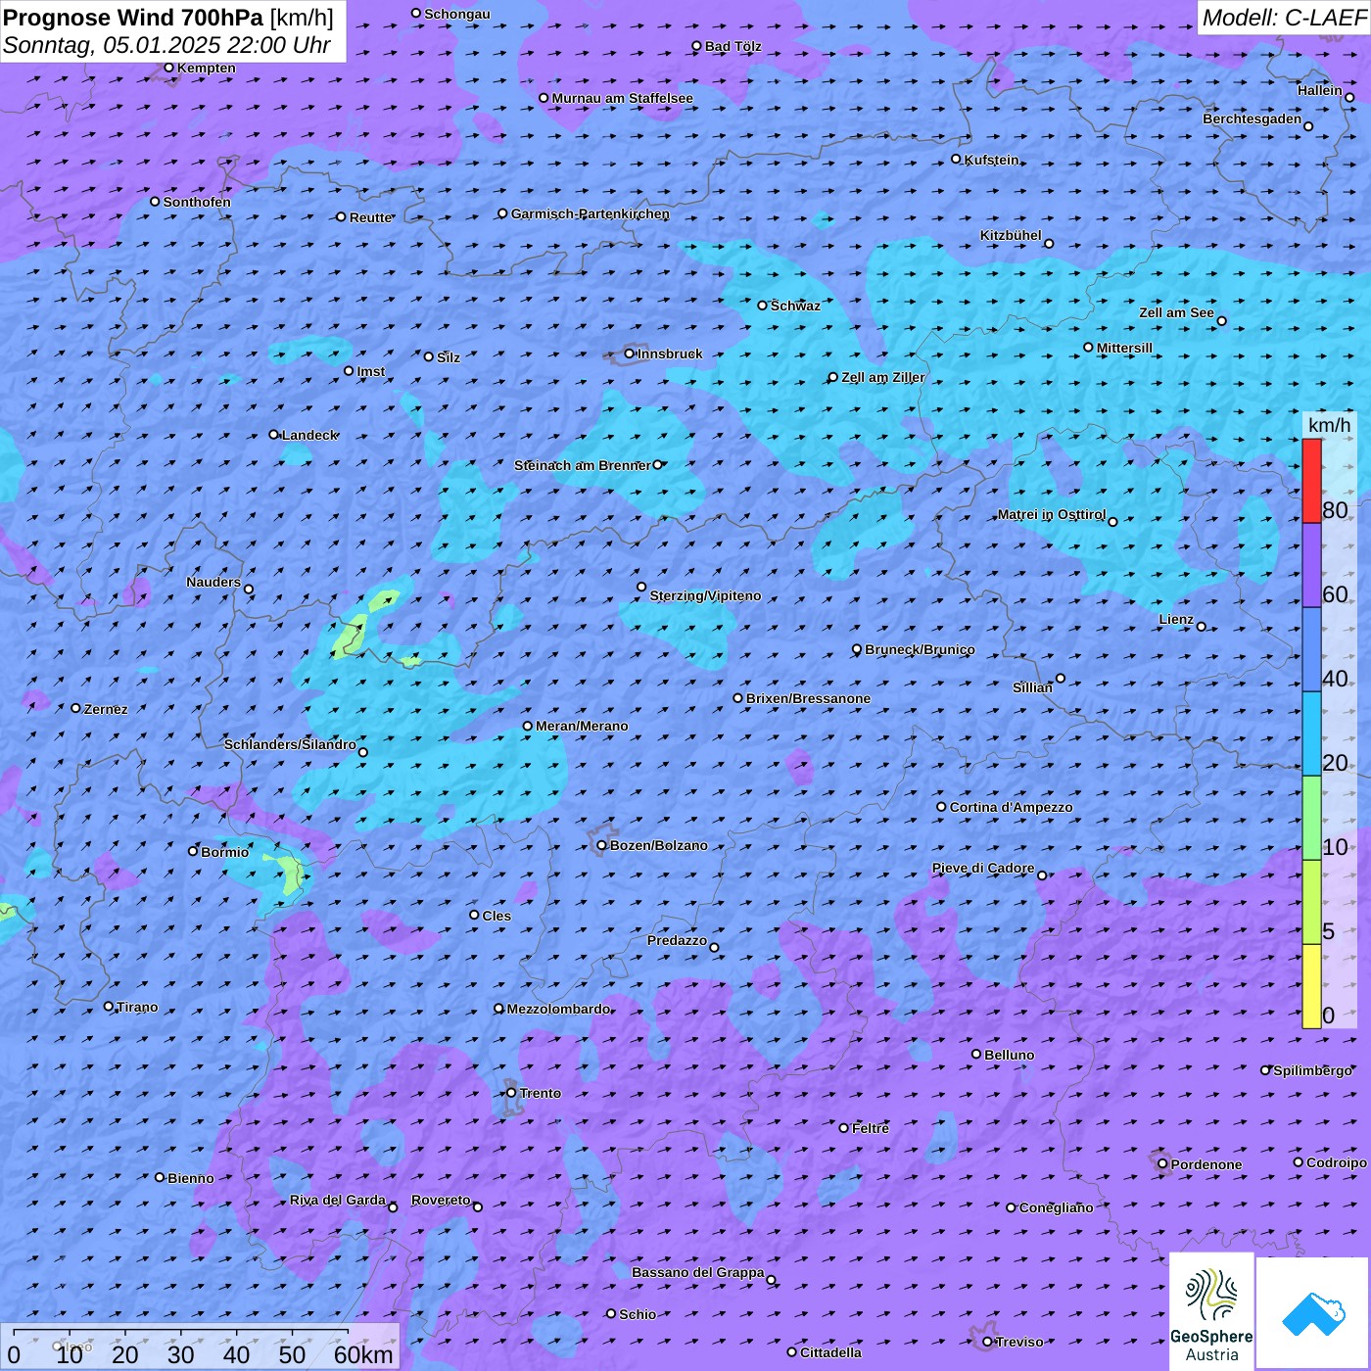Image resolution: width=1371 pixels, height=1371 pixels.
Task: Click the Innsbruck city marker
Action: (x=630, y=354)
